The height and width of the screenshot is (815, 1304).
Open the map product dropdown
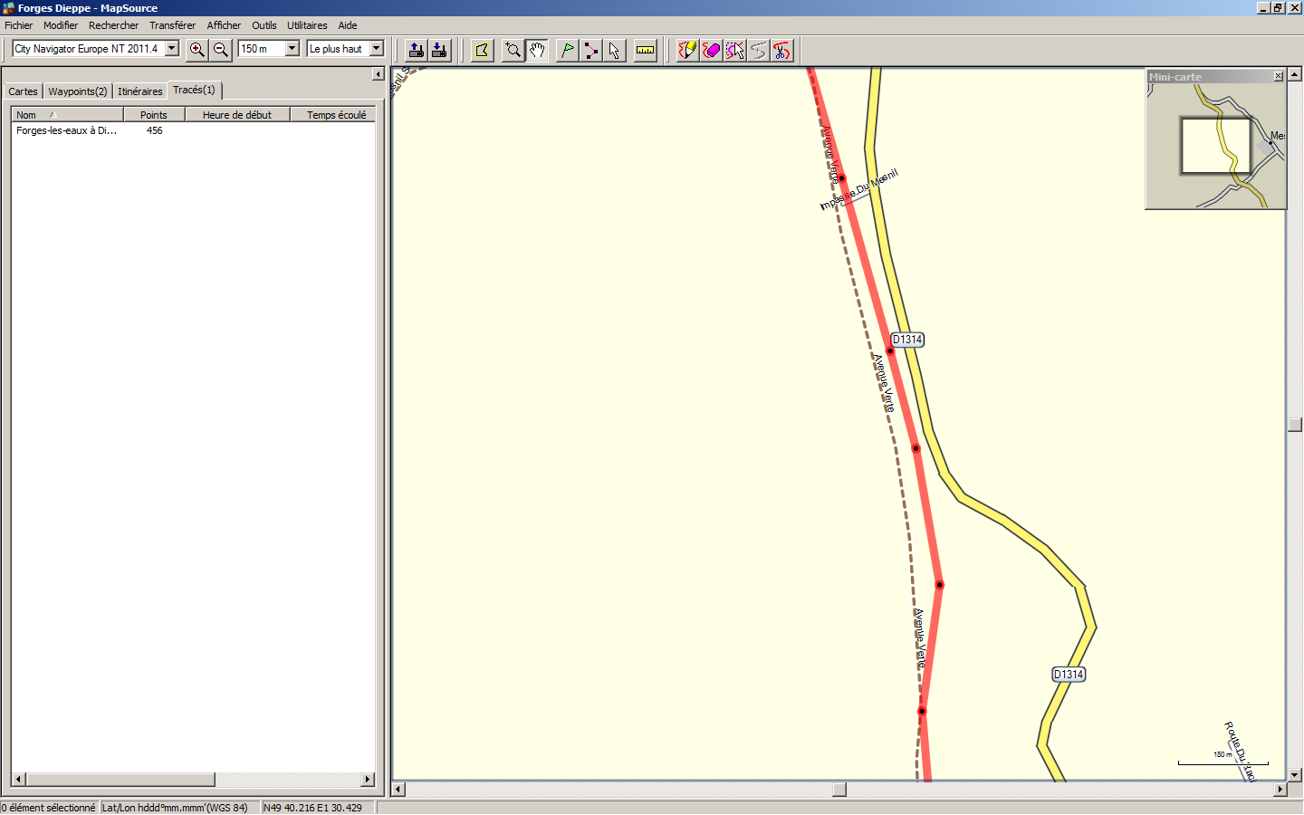coord(171,49)
